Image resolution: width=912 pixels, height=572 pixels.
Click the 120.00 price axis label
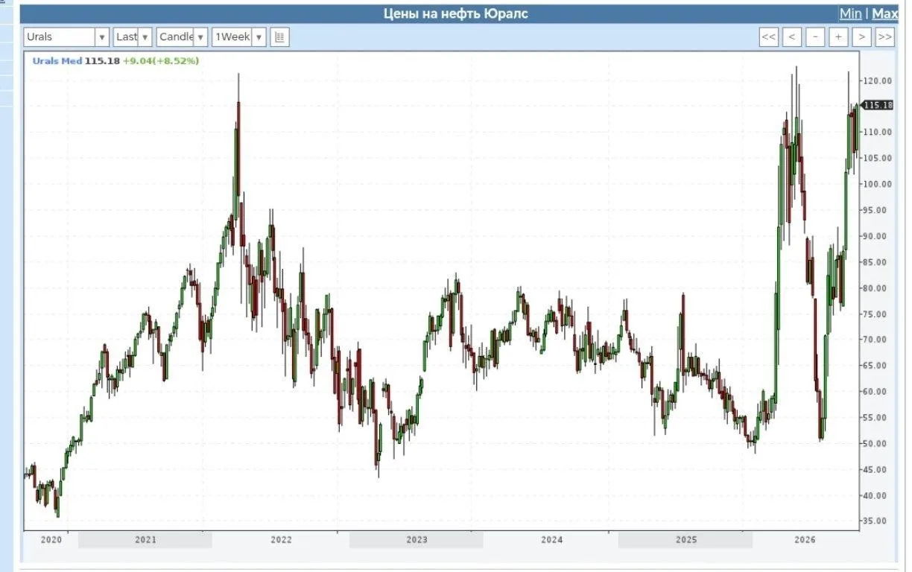pyautogui.click(x=876, y=80)
